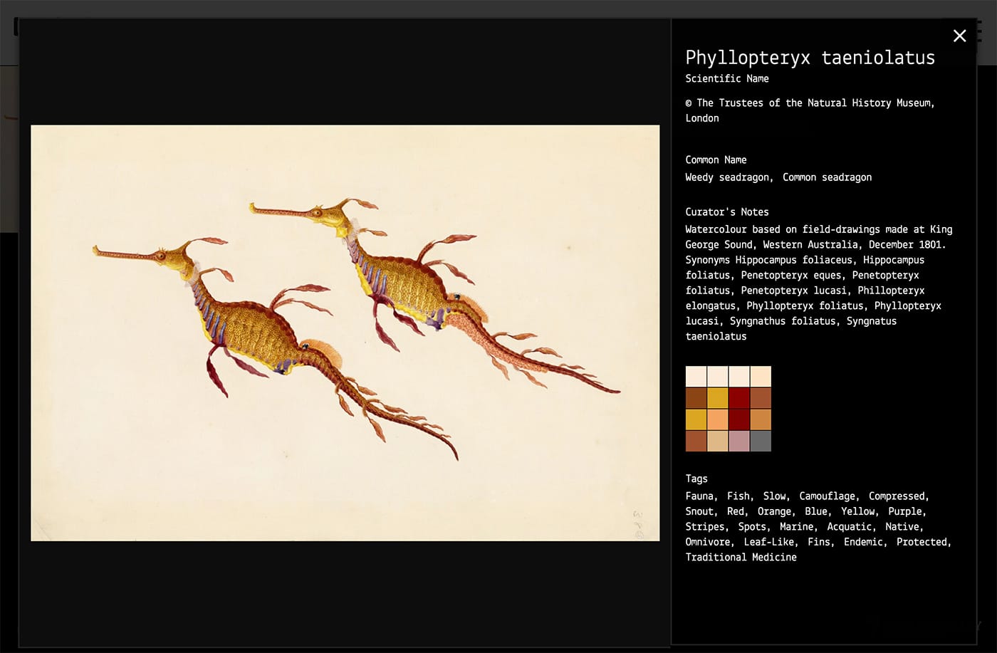Select the mauve pink swatch in the palette
The width and height of the screenshot is (997, 653).
(x=740, y=442)
